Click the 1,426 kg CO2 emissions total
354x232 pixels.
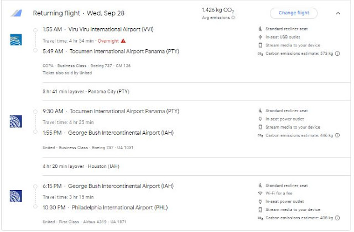pos(218,10)
